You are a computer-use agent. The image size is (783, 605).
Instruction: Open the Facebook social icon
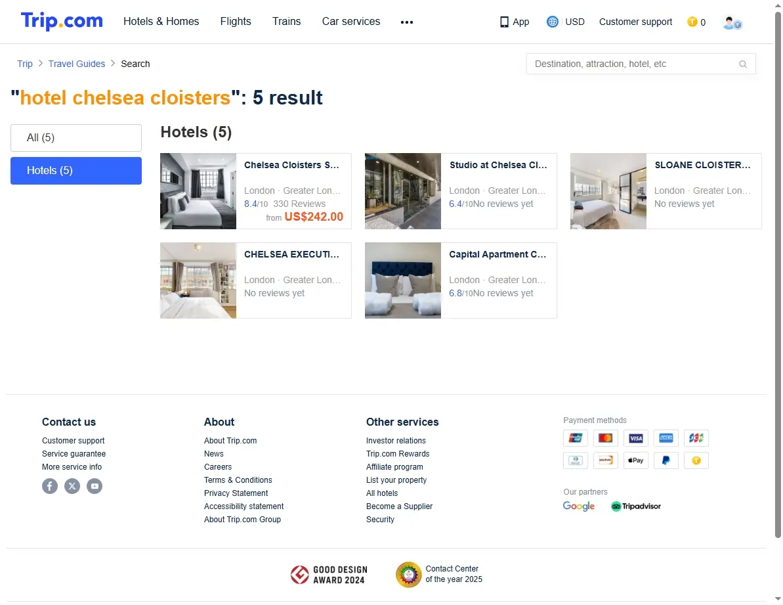pyautogui.click(x=50, y=486)
